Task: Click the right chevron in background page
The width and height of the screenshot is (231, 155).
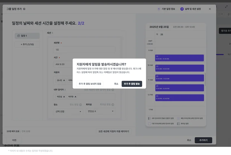Action: tap(230, 44)
